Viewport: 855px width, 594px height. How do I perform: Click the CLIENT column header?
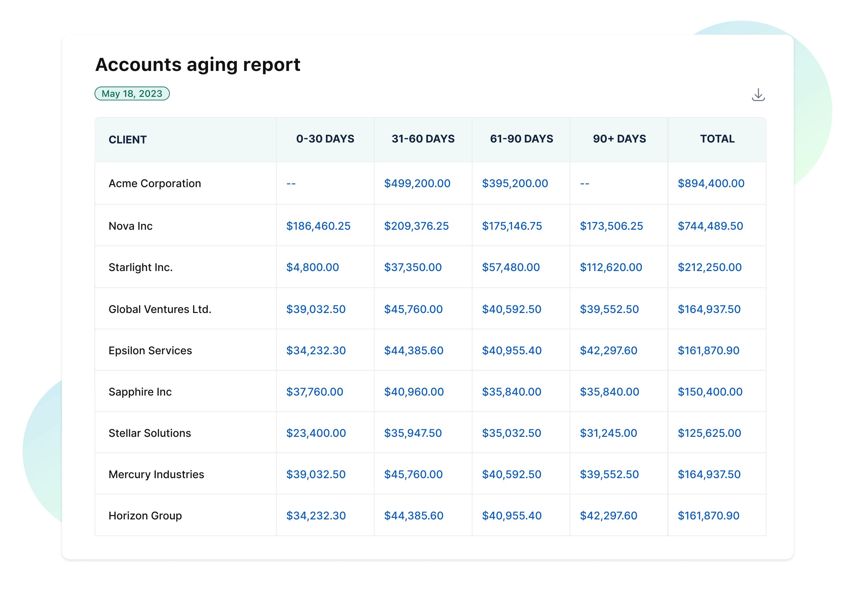point(128,140)
